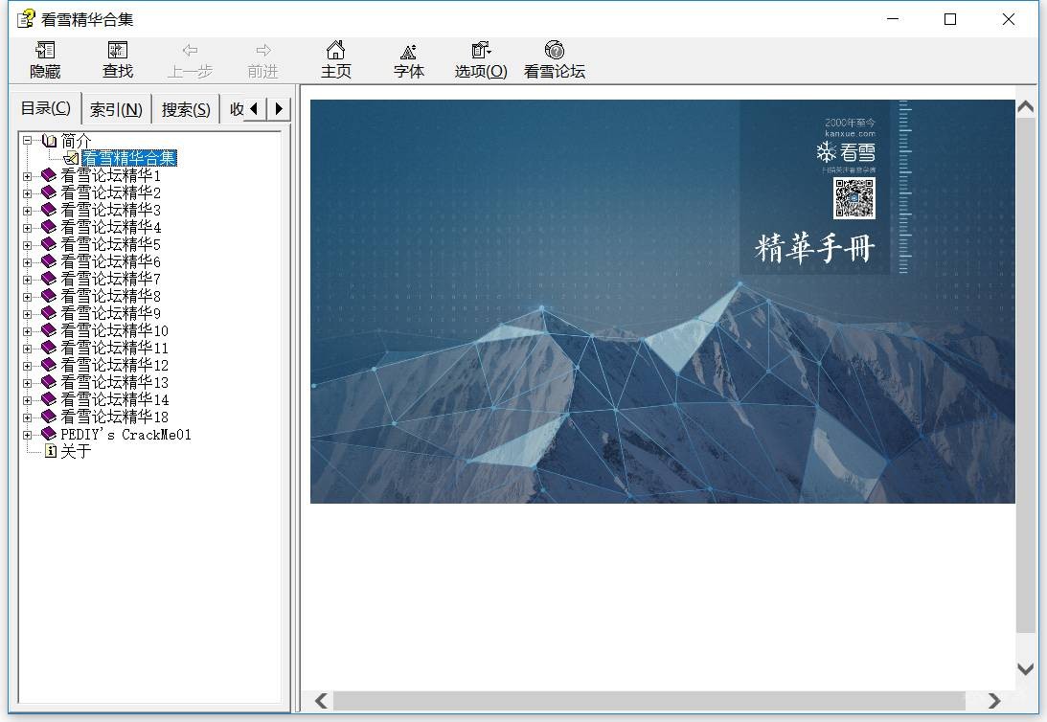The width and height of the screenshot is (1047, 722).
Task: Expand the PEDIY's CrackMe01 node
Action: click(28, 435)
